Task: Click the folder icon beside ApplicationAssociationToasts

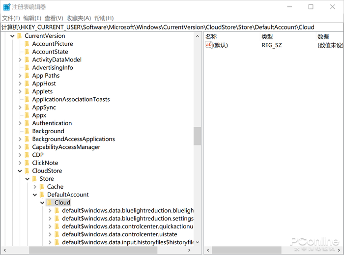Action: (27, 99)
